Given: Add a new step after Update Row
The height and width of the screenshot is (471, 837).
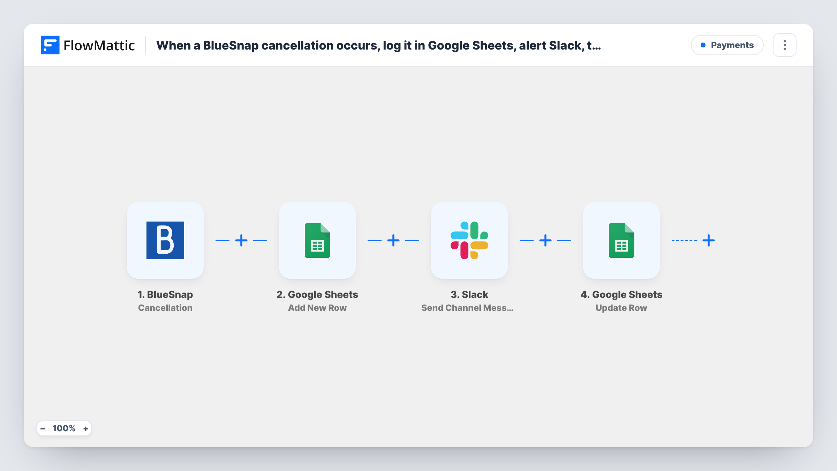Looking at the screenshot, I should pos(709,240).
